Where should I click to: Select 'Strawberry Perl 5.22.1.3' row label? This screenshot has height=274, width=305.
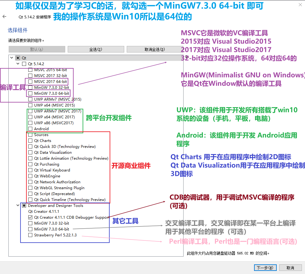(55, 235)
